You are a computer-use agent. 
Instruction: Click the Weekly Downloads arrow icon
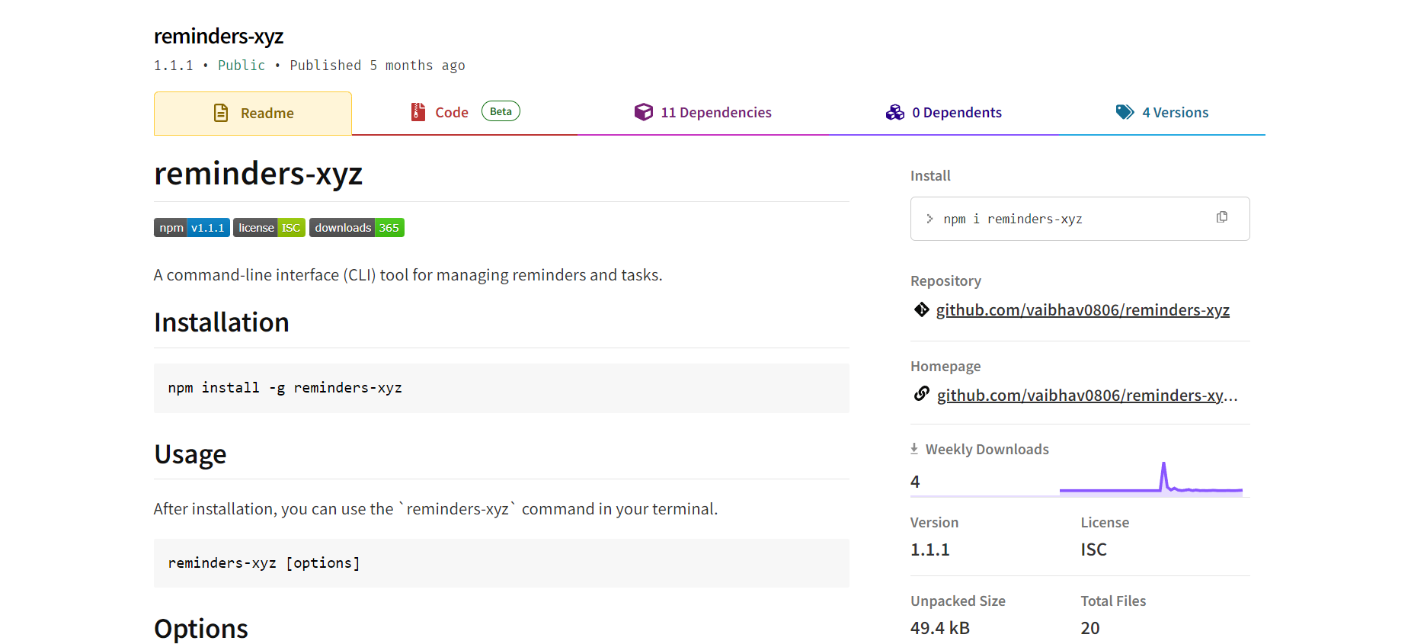[x=914, y=449]
